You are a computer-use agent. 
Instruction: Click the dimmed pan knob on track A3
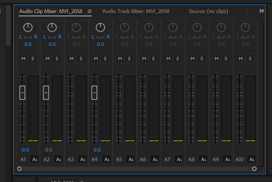(x=76, y=27)
